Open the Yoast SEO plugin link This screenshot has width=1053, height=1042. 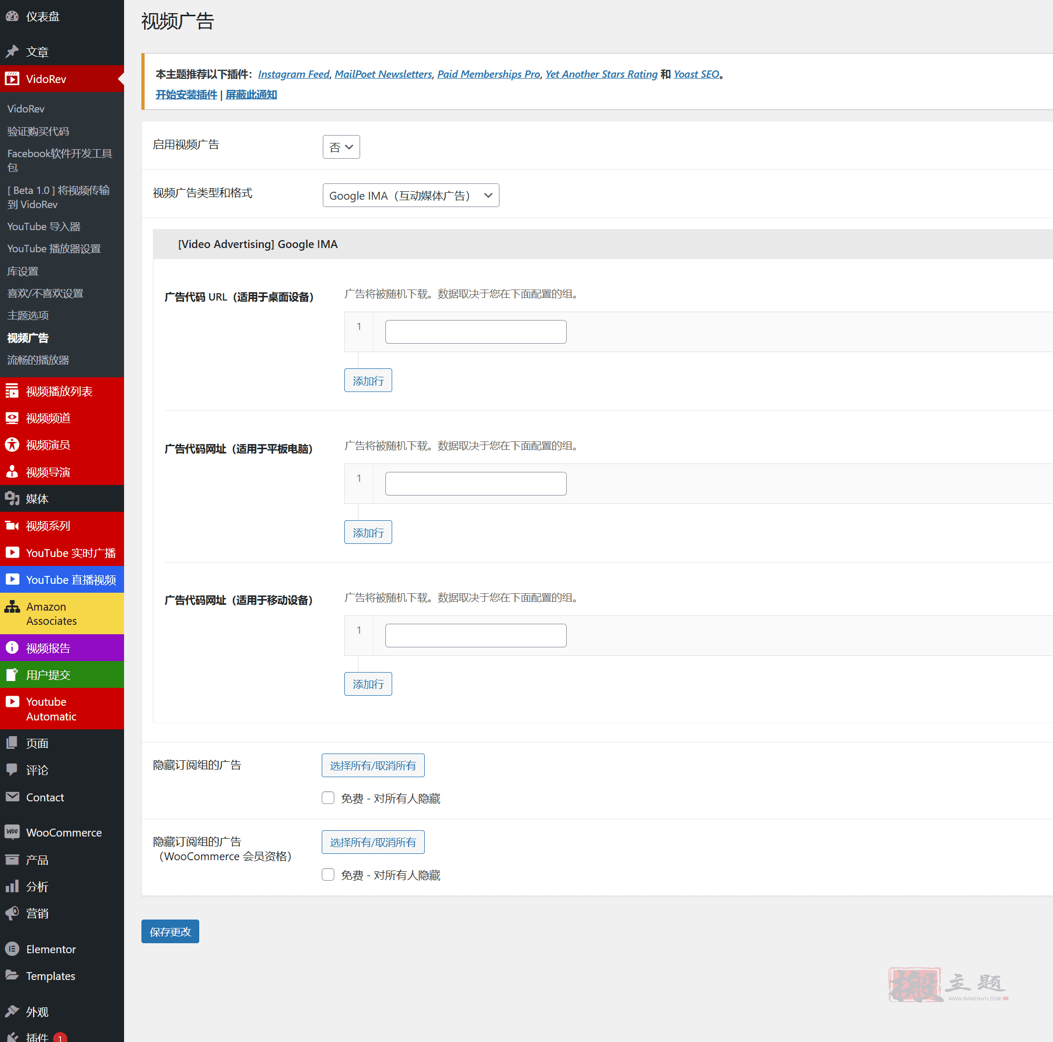[697, 74]
